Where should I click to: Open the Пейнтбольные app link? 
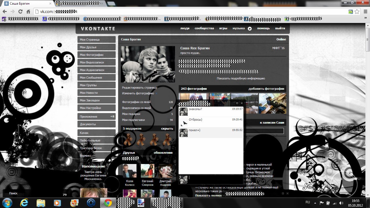(x=97, y=140)
